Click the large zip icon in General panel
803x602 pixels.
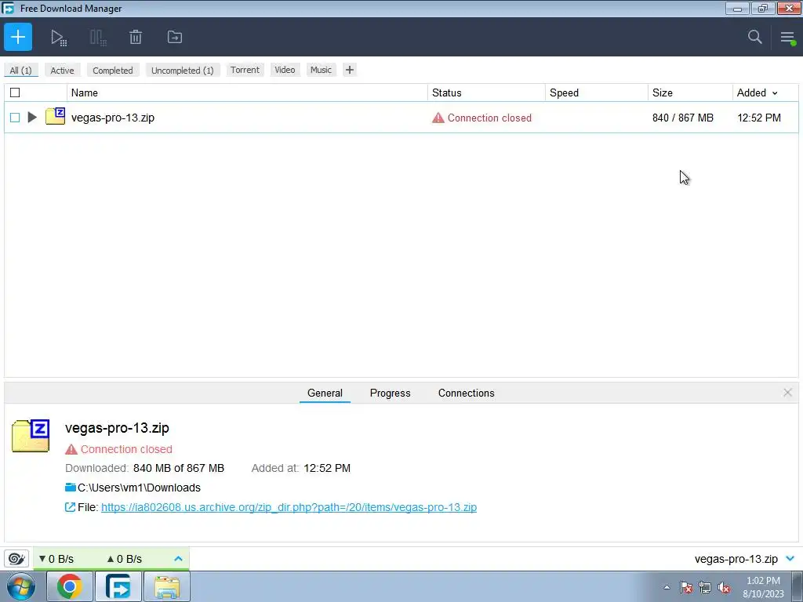pos(31,435)
